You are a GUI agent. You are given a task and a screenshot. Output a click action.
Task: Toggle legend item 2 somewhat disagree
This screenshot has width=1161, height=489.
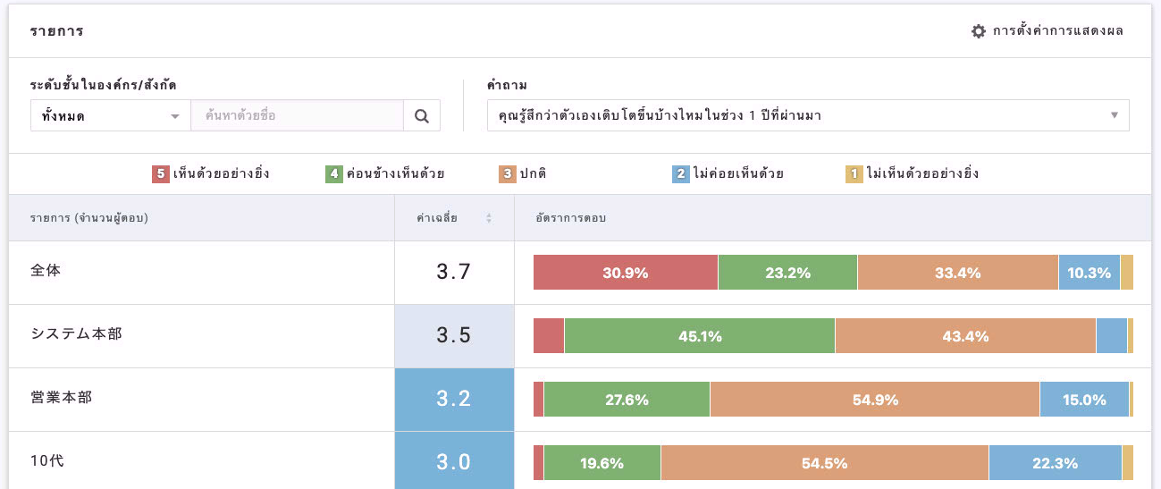pos(728,174)
